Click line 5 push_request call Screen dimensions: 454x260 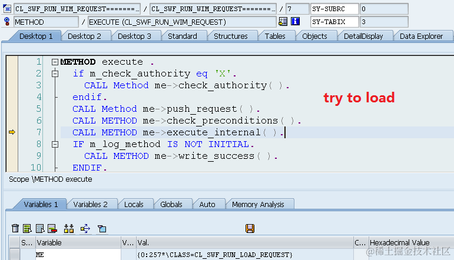click(x=166, y=109)
